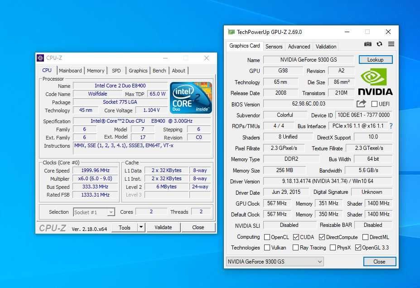The image size is (420, 288).
Task: Click the Core Voltage 1.104 V value
Action: tap(152, 110)
